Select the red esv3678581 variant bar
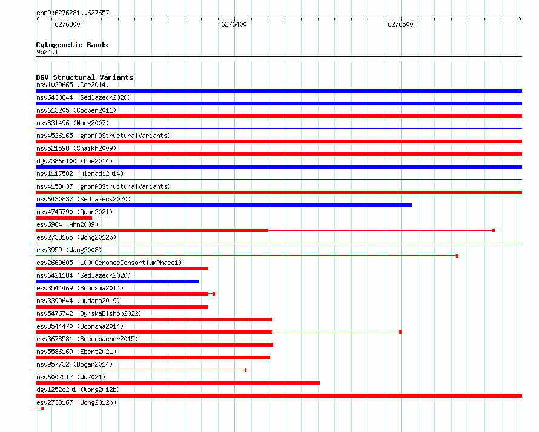The image size is (539, 432). [x=154, y=345]
